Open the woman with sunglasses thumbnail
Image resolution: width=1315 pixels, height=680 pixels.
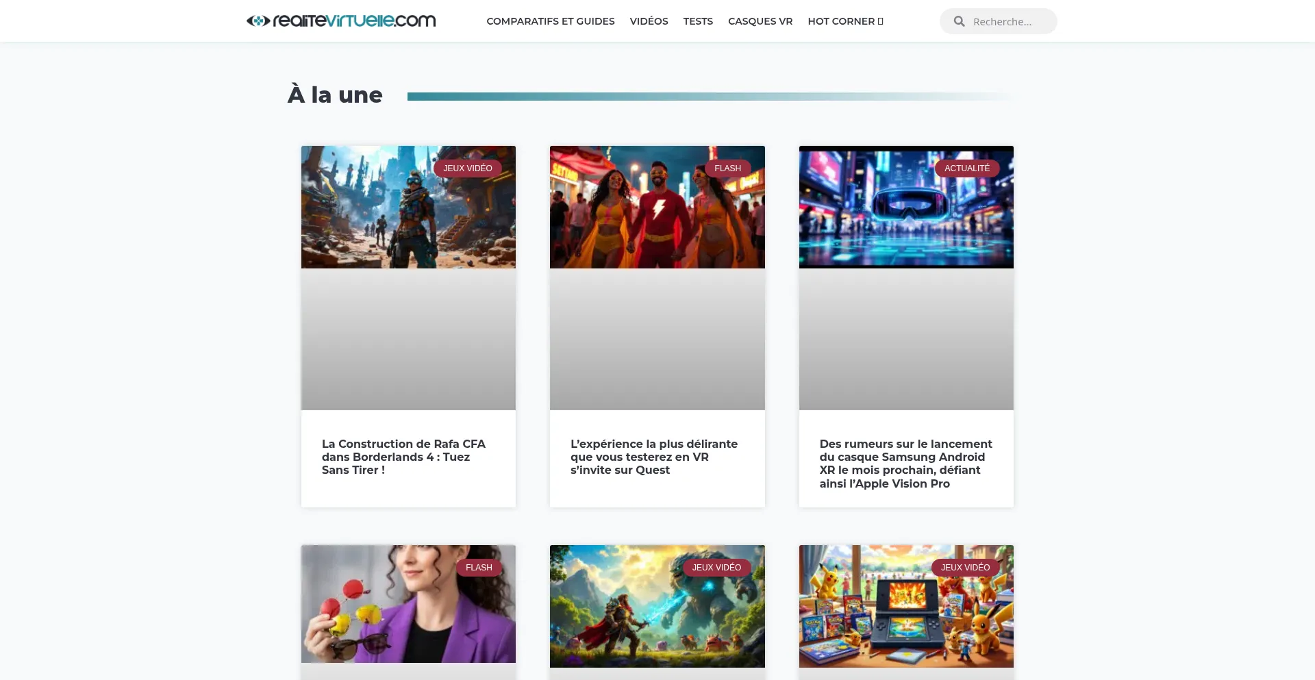pyautogui.click(x=408, y=604)
